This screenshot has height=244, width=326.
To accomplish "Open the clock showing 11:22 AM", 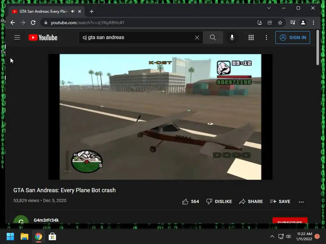I will tap(304, 234).
